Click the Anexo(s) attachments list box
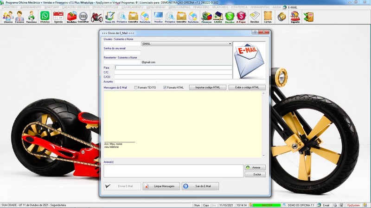 pos(173,171)
